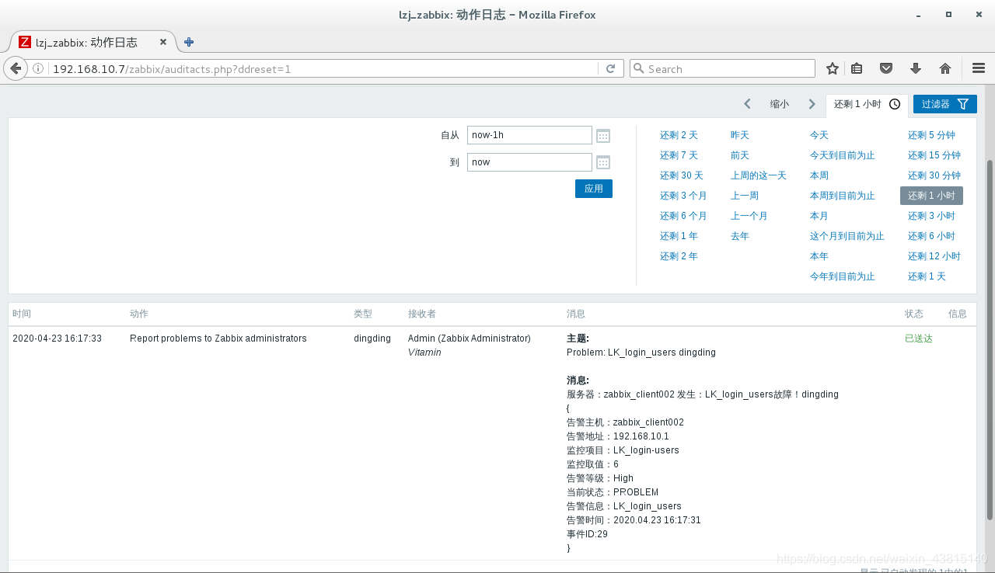
Task: Show bookmarks list icon
Action: [857, 68]
